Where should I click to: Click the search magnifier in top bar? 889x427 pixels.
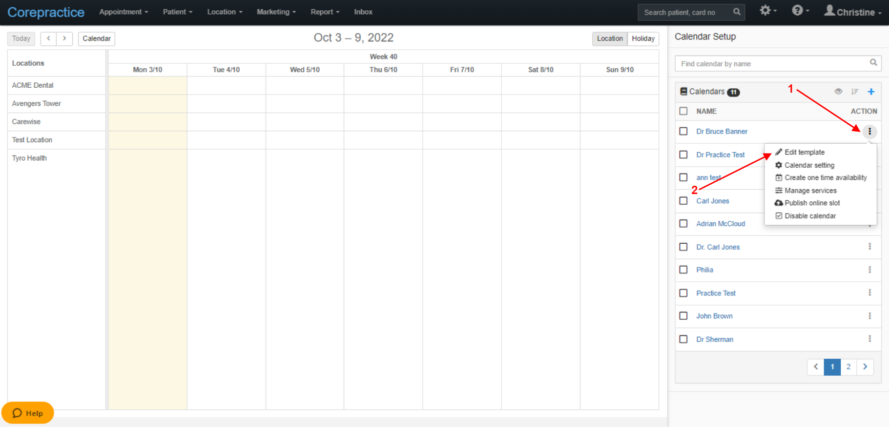737,12
